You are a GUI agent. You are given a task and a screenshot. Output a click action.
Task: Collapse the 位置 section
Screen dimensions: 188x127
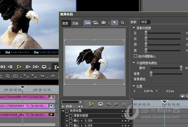(134, 86)
